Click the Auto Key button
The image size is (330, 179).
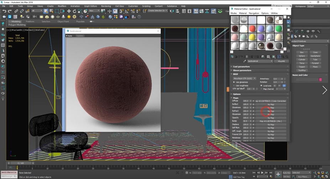[x=287, y=173]
